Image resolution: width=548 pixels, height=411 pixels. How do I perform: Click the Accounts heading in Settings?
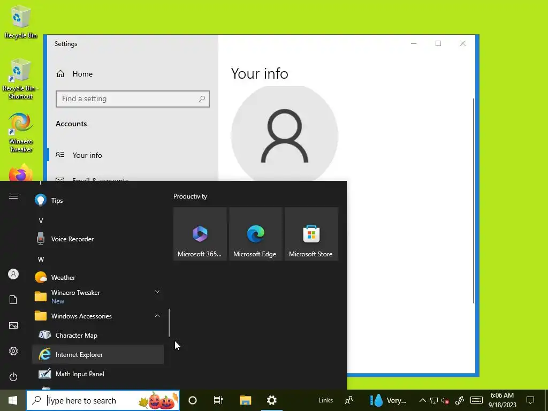click(x=71, y=124)
